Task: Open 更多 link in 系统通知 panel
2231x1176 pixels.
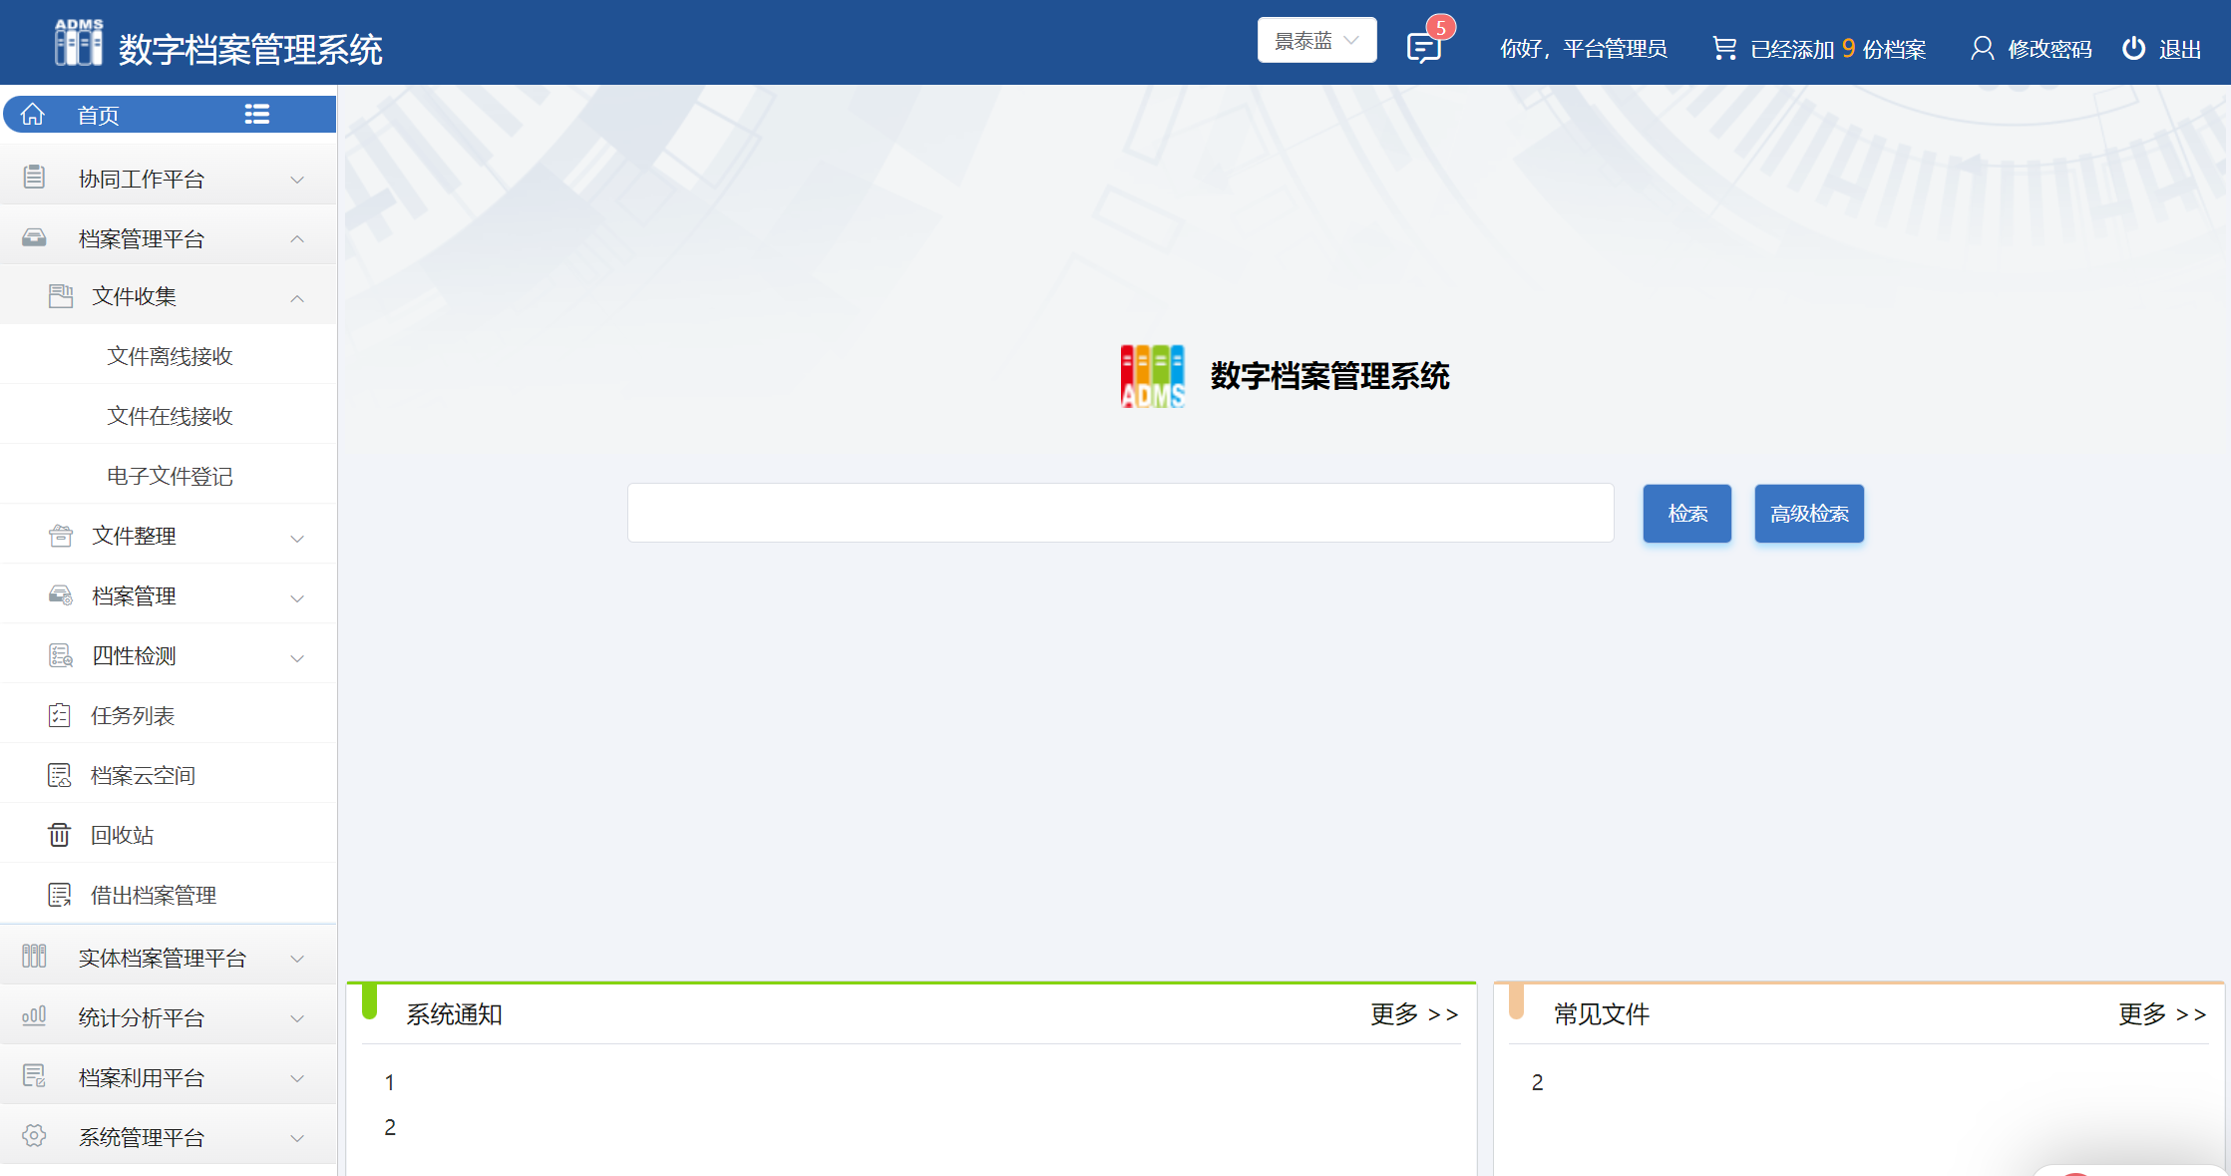Action: tap(1413, 1014)
